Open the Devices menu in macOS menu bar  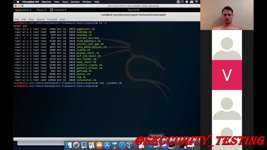pos(75,2)
